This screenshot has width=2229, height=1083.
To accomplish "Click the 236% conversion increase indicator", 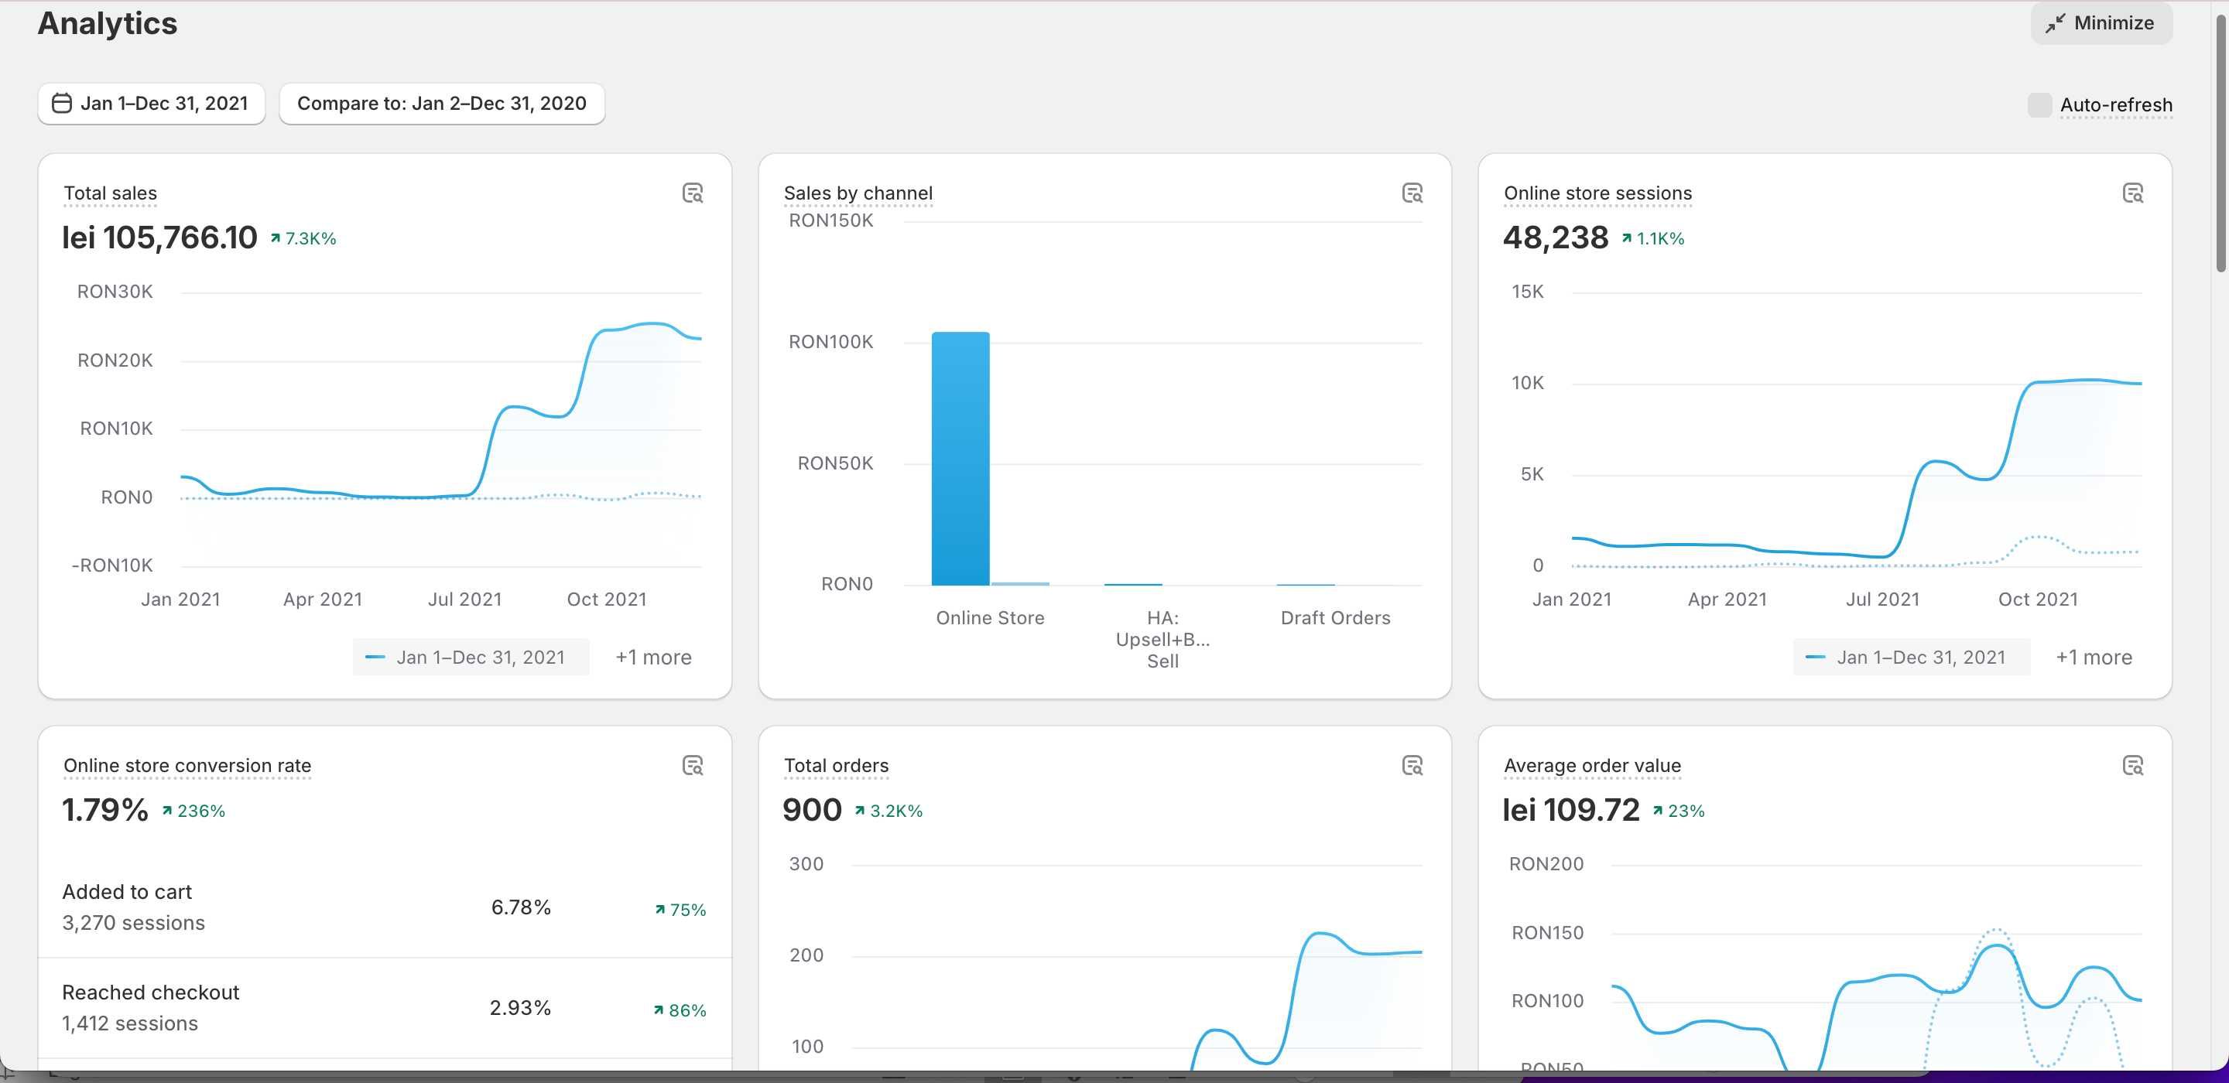I will (x=193, y=811).
